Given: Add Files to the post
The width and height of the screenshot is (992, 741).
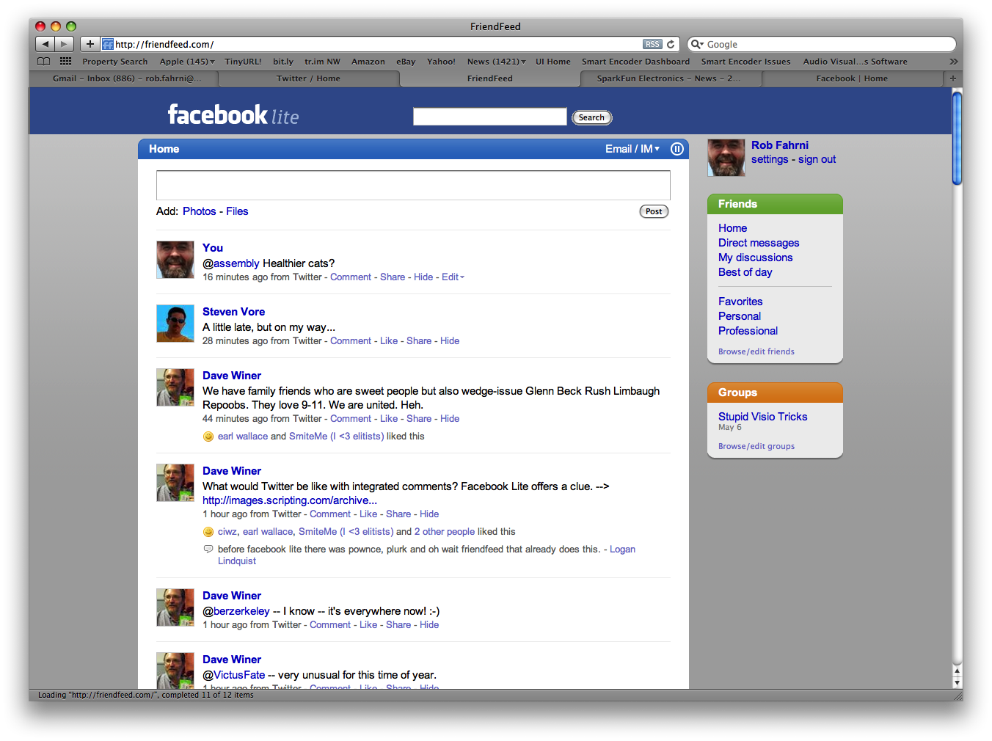Looking at the screenshot, I should [x=237, y=211].
